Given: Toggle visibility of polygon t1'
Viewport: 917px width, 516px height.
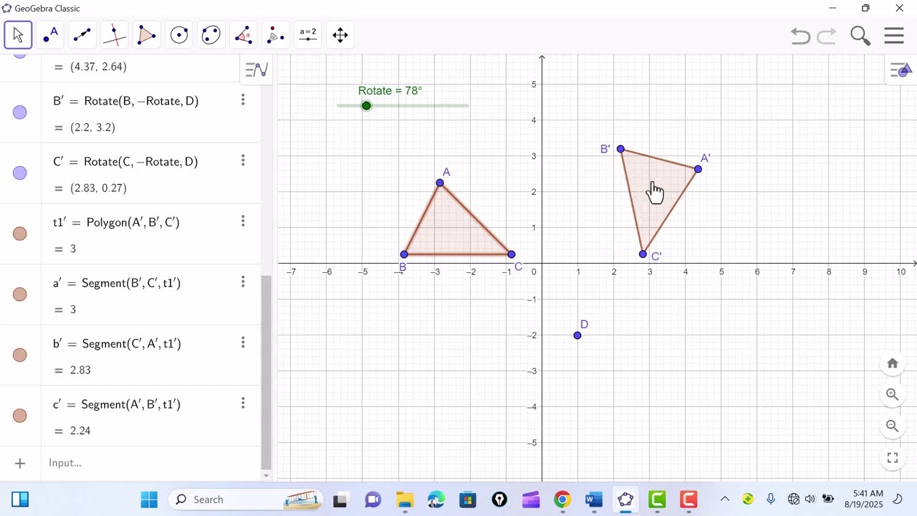Looking at the screenshot, I should click(x=20, y=234).
